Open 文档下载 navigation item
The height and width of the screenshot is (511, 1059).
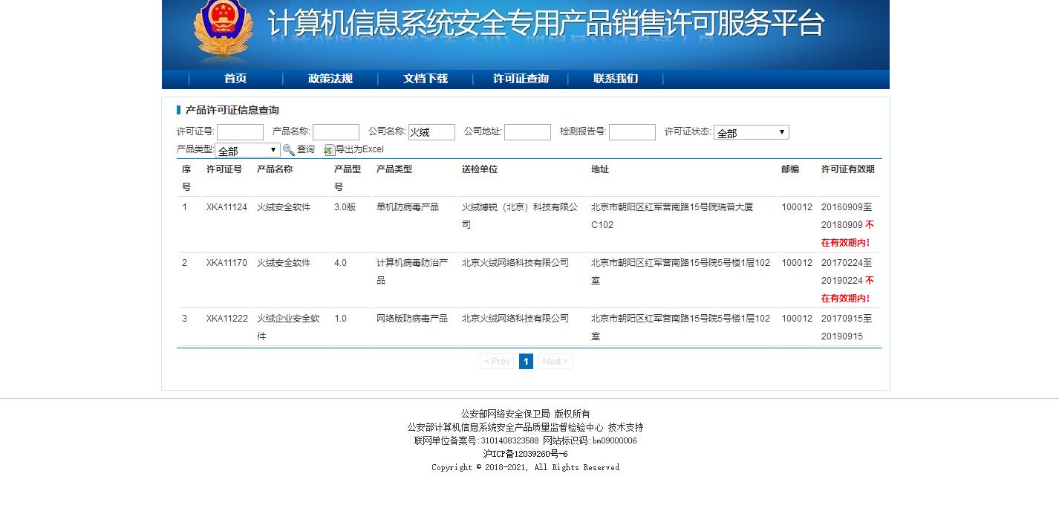pyautogui.click(x=426, y=79)
